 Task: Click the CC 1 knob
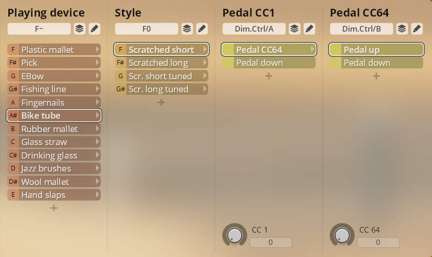click(235, 235)
